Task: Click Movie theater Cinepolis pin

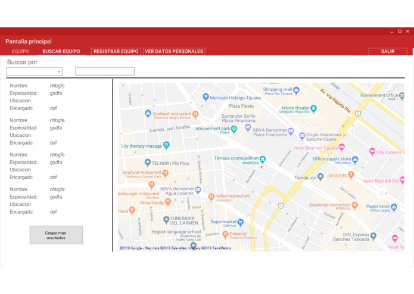Action: 313,108
